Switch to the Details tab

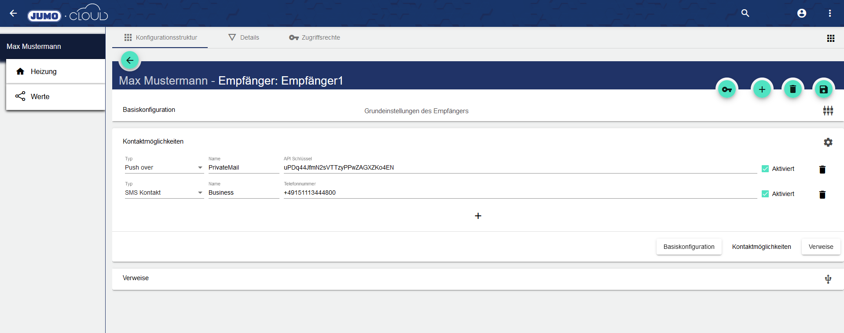click(244, 37)
